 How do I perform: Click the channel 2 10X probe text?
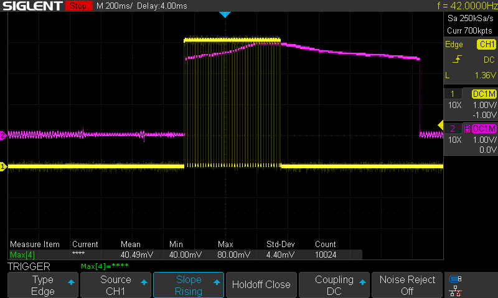tap(455, 140)
